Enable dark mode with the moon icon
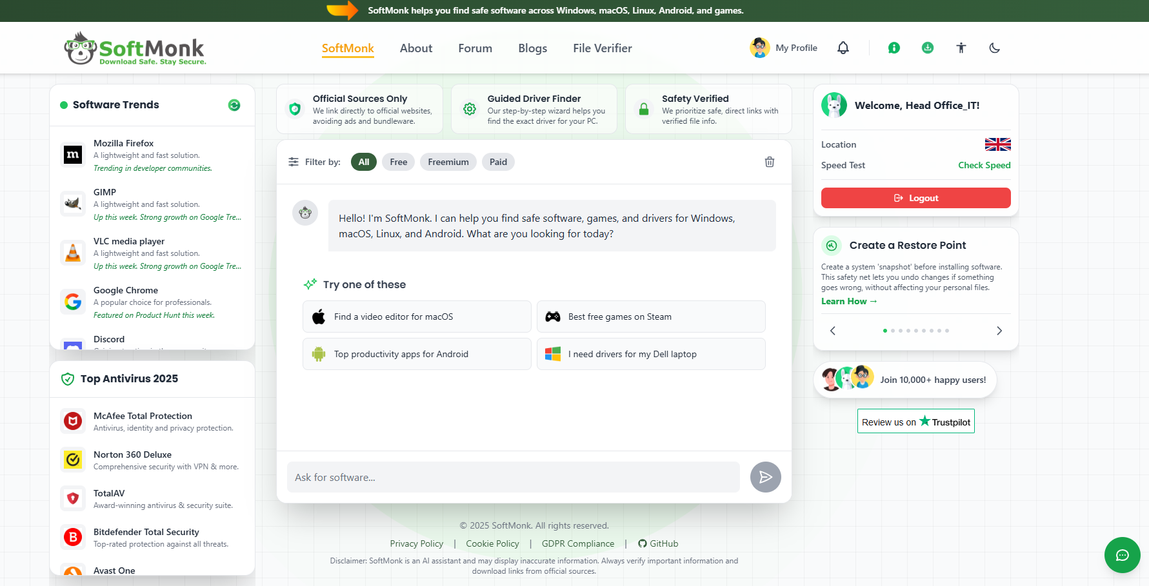 pos(994,48)
